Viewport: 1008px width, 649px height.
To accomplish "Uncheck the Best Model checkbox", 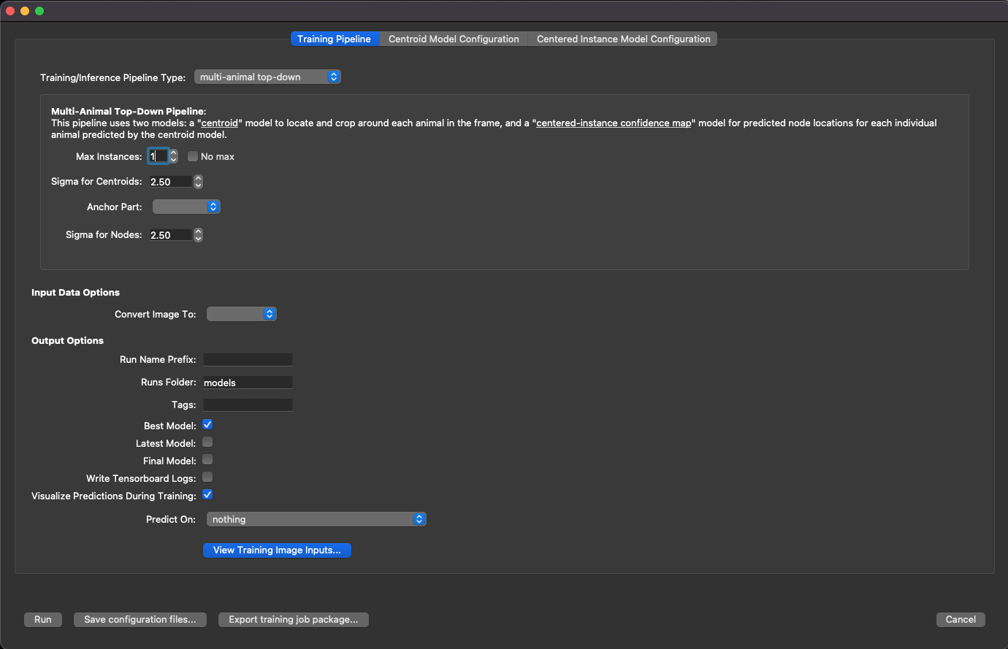I will [x=207, y=425].
